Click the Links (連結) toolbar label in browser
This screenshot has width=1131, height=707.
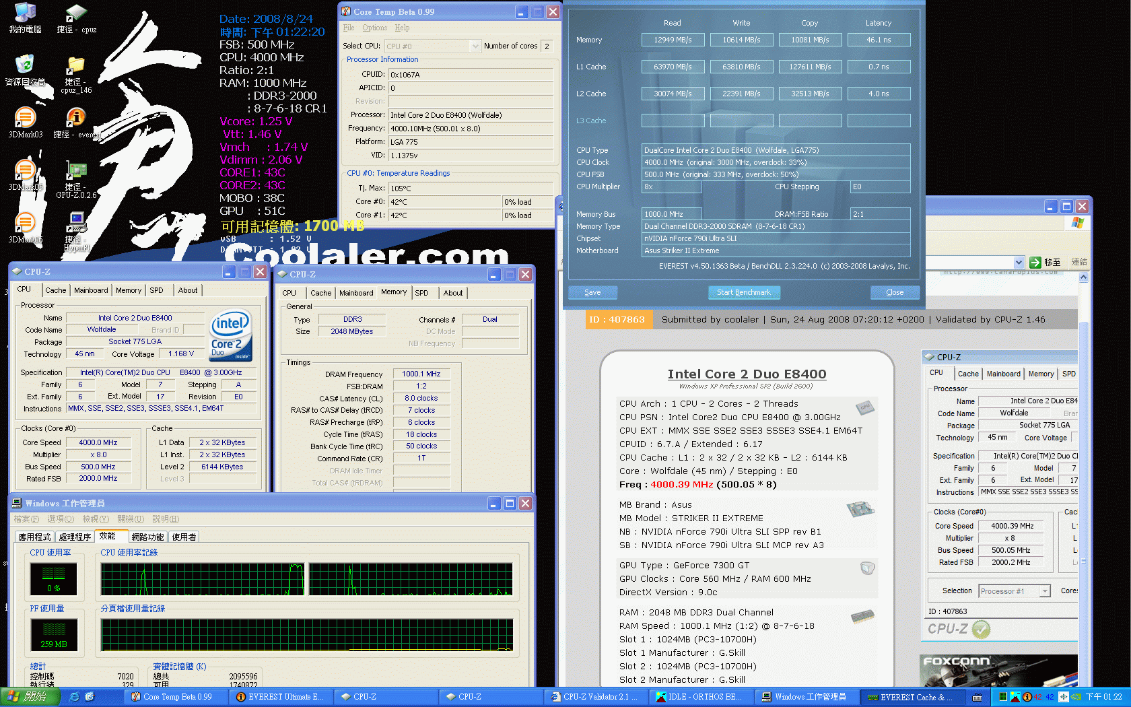pos(1079,262)
